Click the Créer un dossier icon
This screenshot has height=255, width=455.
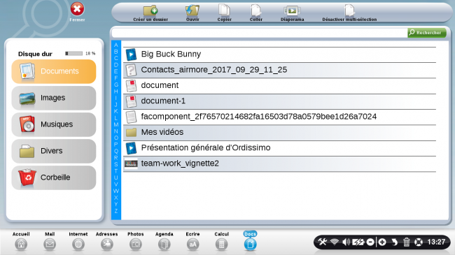point(150,11)
